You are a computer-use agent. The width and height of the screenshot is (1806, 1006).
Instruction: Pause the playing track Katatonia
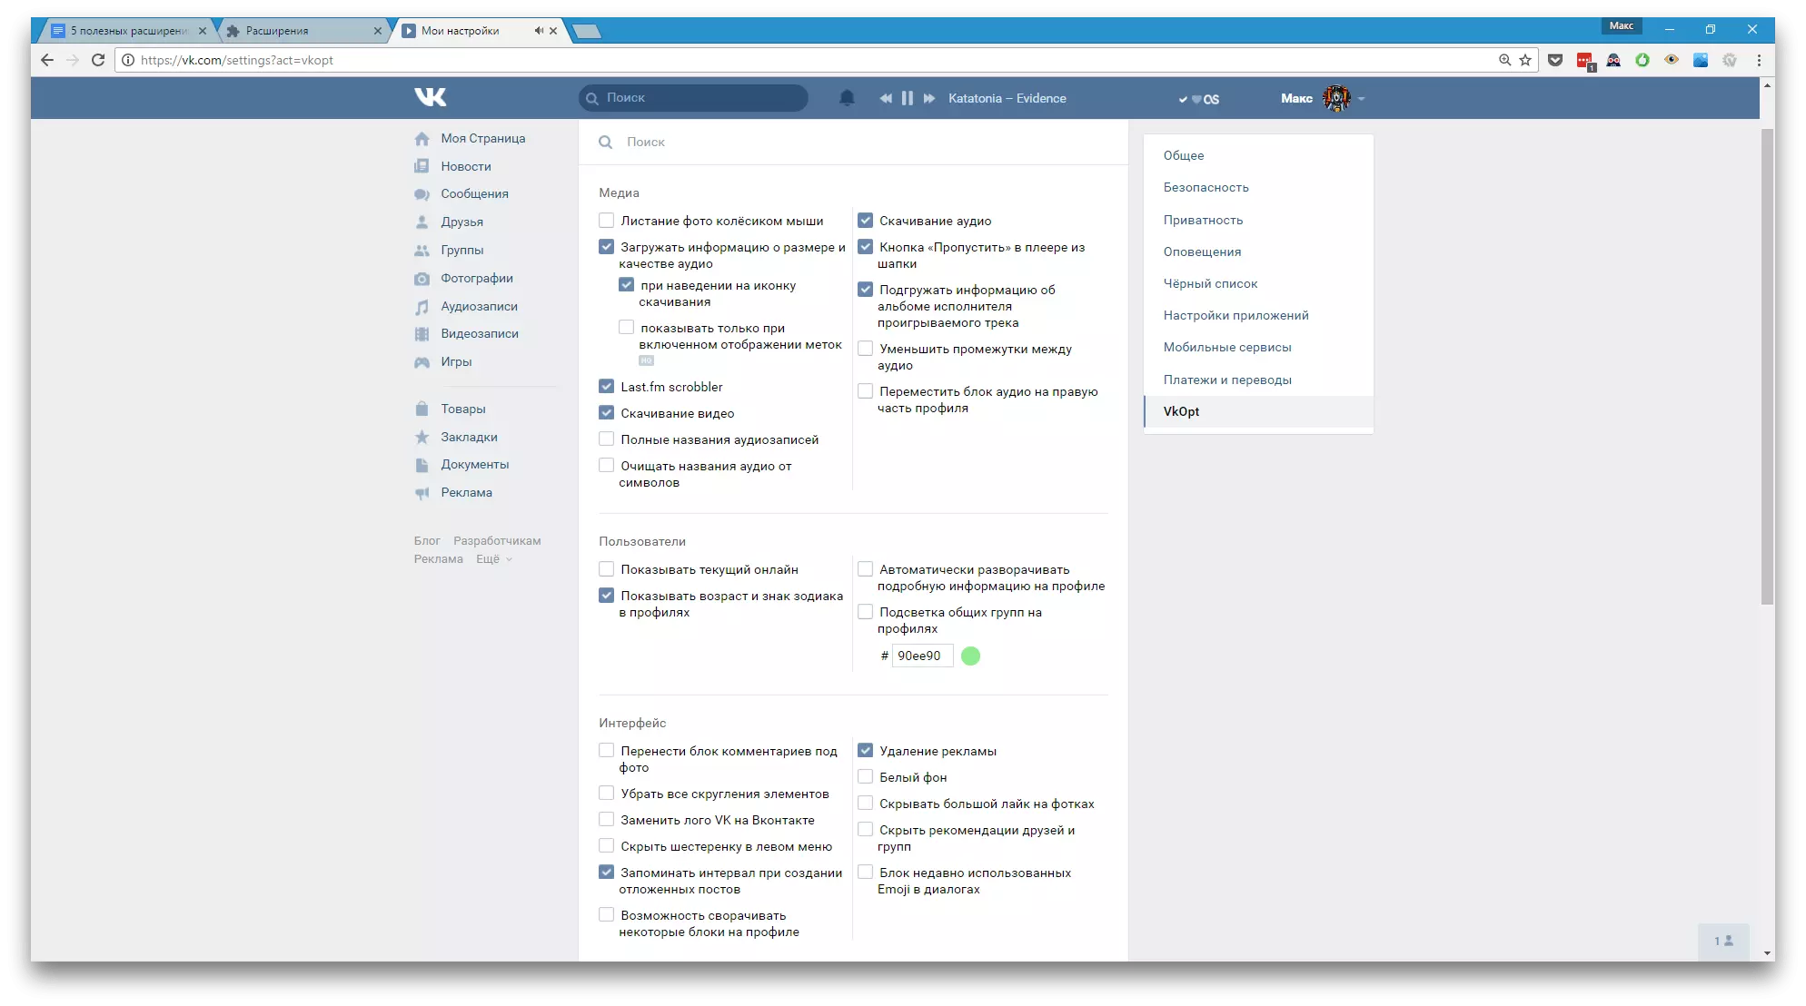pyautogui.click(x=907, y=98)
